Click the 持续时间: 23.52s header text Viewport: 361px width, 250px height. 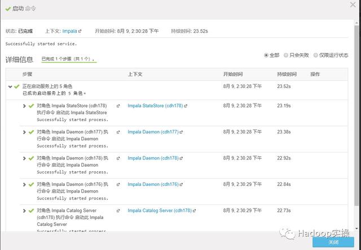tap(190, 31)
